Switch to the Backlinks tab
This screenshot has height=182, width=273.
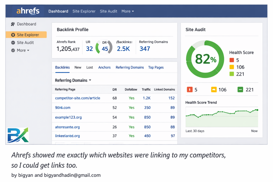pos(62,67)
